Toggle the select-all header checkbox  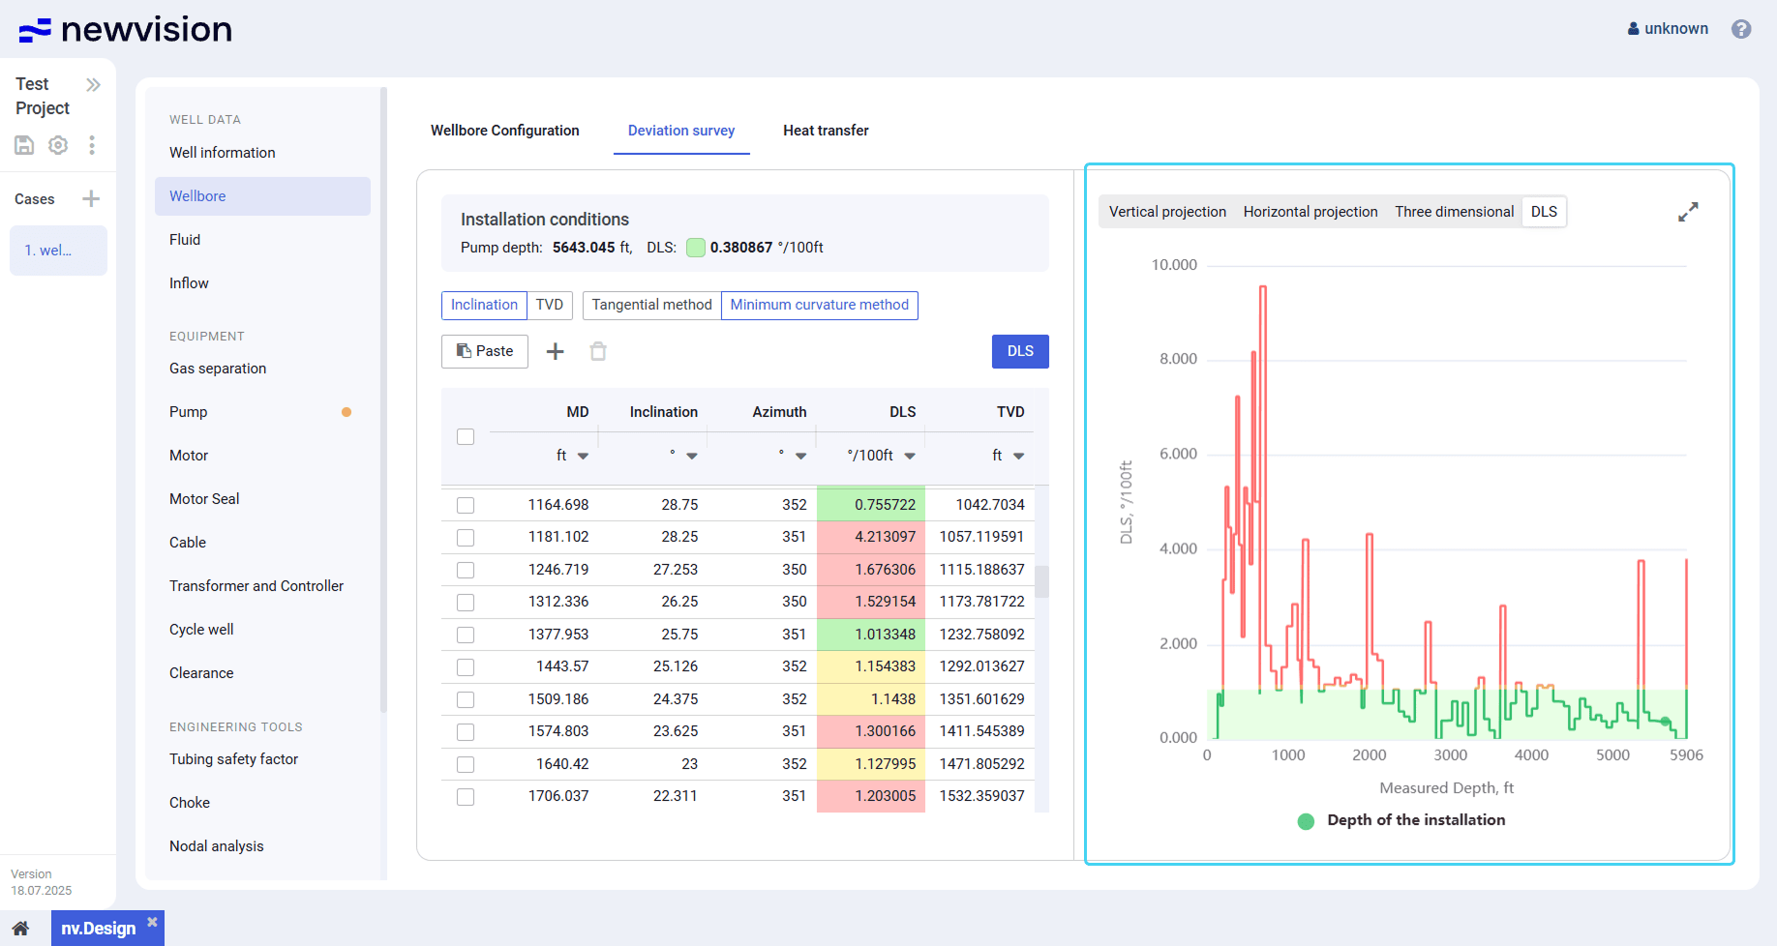466,436
